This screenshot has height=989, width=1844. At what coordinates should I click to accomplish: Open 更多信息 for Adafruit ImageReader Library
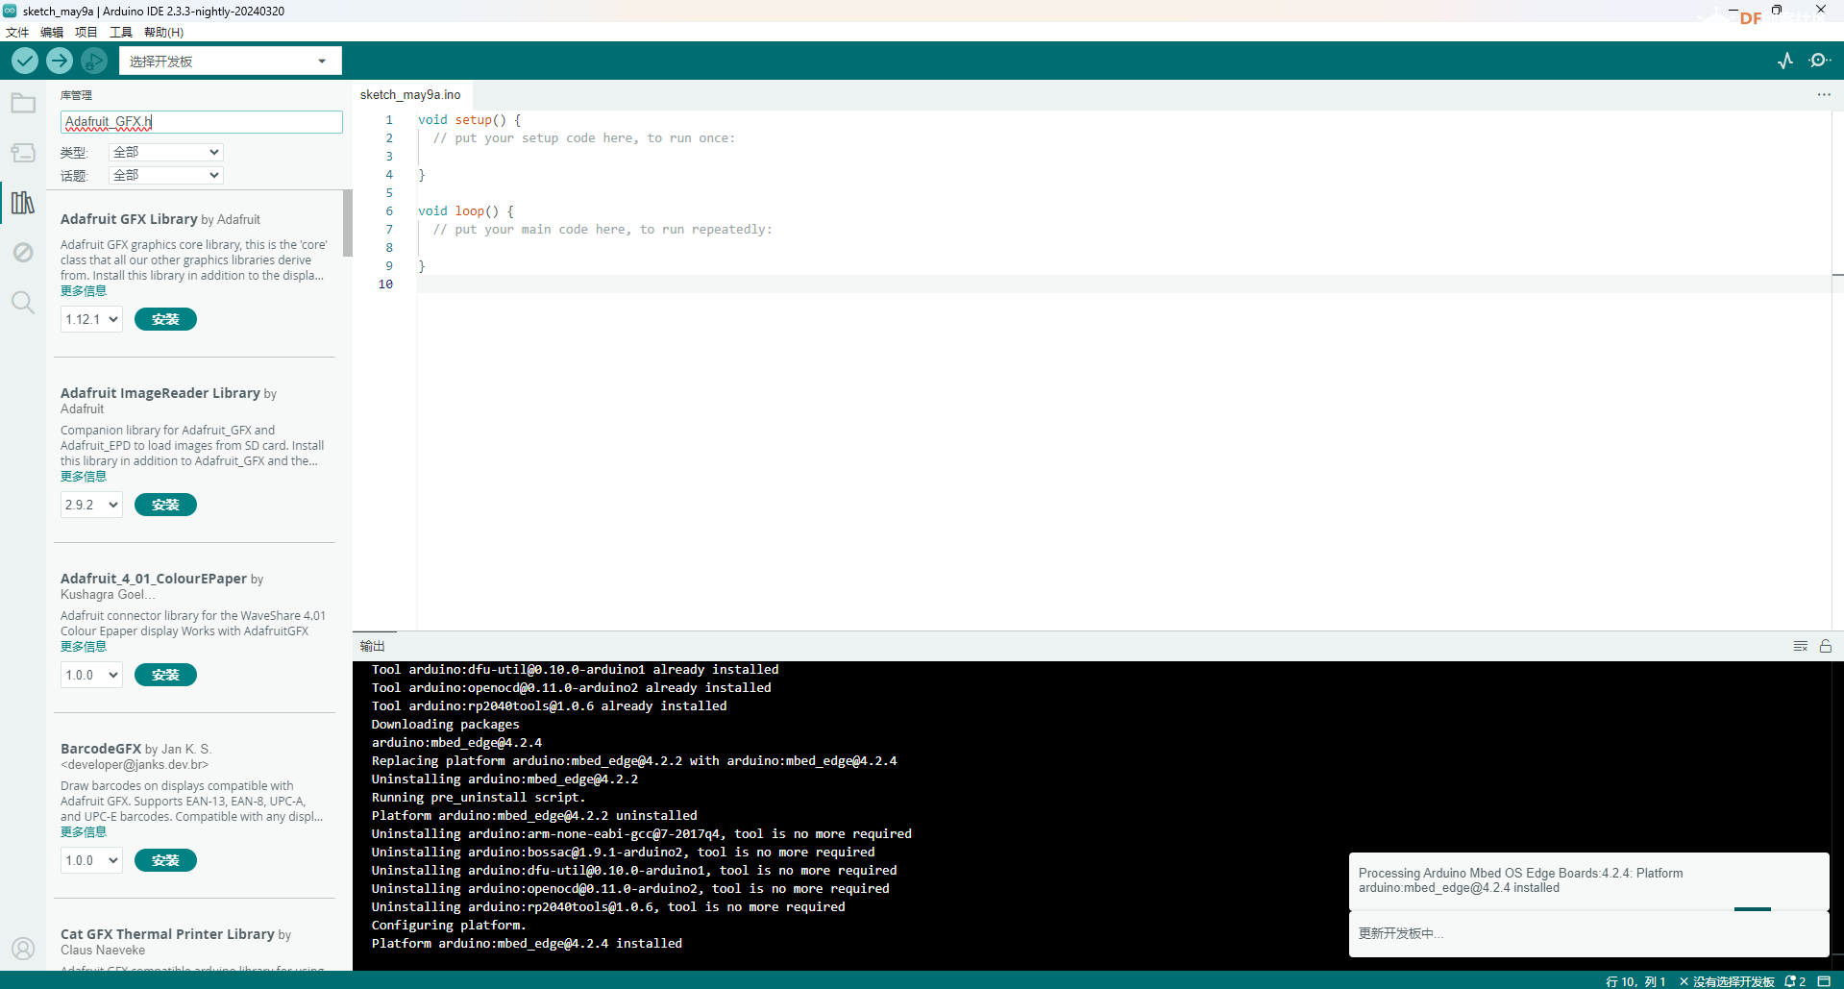[x=84, y=477]
